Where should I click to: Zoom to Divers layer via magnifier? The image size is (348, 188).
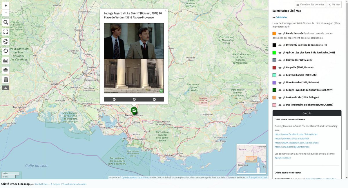tap(284, 45)
